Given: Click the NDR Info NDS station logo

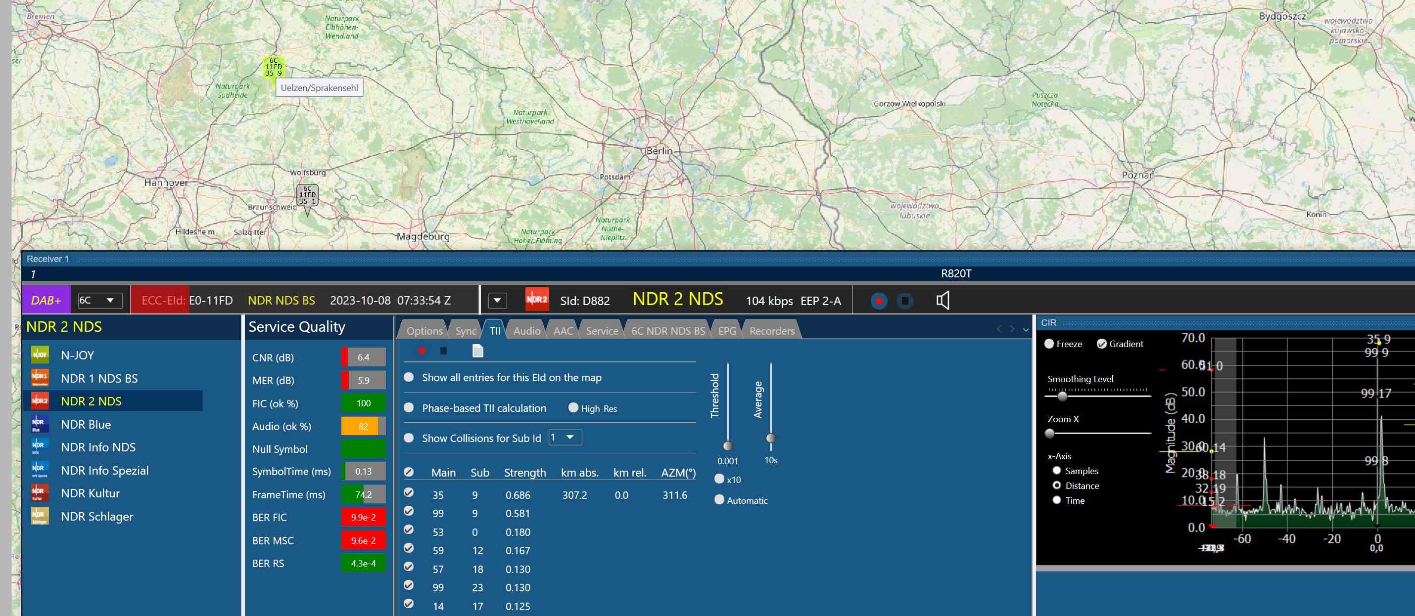Looking at the screenshot, I should pyautogui.click(x=40, y=447).
